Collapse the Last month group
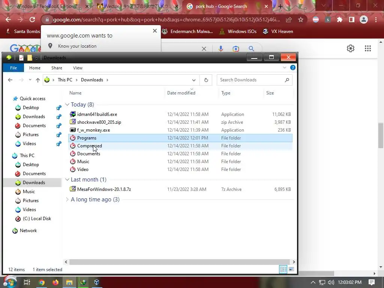Viewport: 384px width, 288px height. 67,180
